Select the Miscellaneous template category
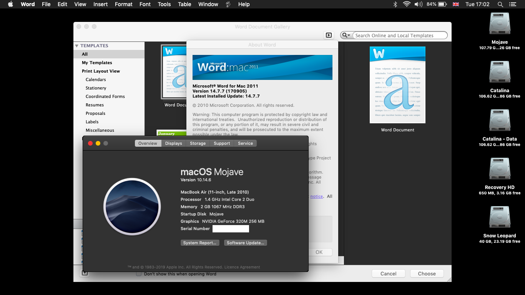The image size is (525, 295). [109, 130]
